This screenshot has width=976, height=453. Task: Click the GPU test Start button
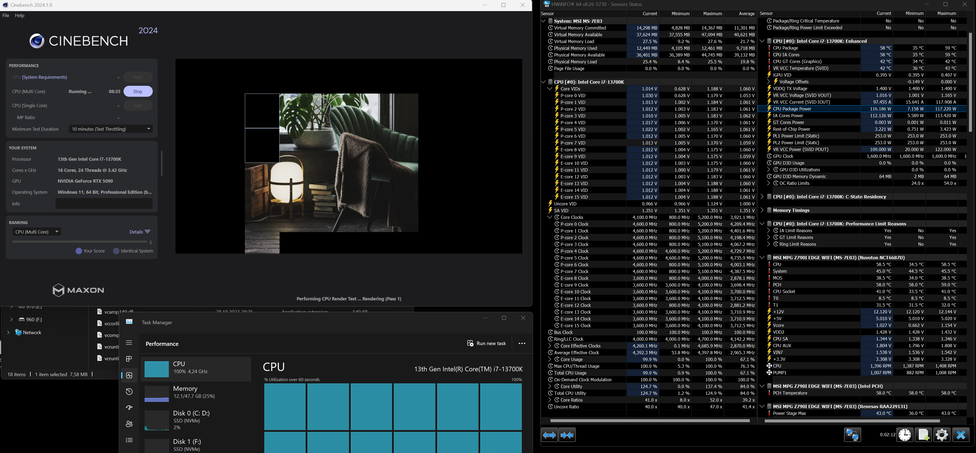138,77
